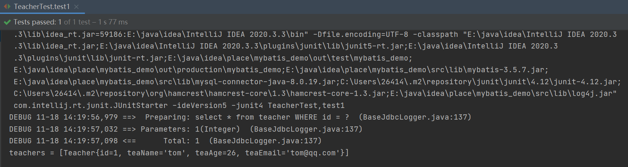Open BaseJdbcLogger.java:137 link on the Preparing line

(415, 117)
